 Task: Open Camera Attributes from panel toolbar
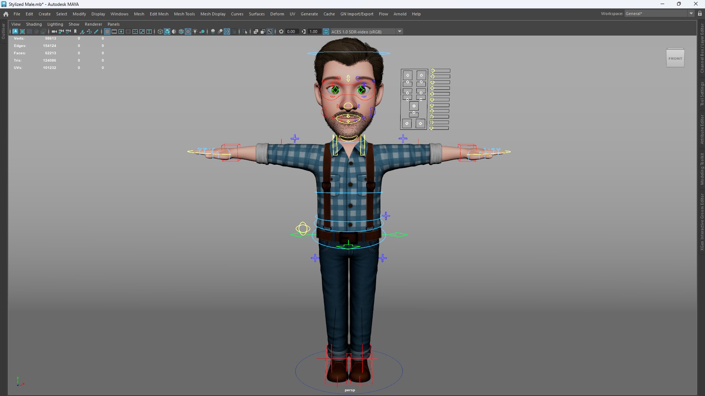click(x=69, y=32)
